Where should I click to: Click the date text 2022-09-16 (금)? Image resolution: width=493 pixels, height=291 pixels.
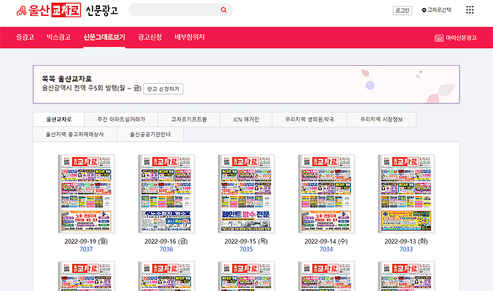[x=167, y=241]
